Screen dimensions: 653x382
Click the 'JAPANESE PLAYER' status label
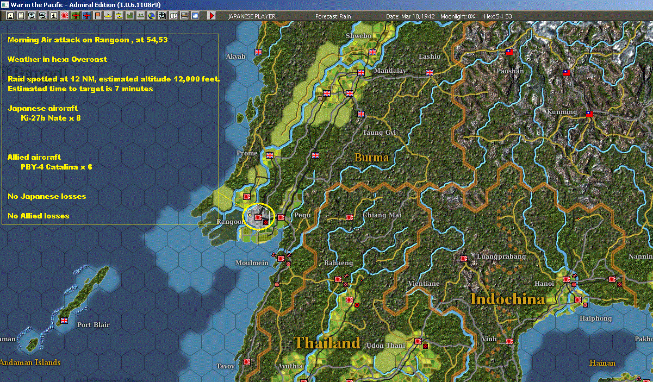click(252, 16)
